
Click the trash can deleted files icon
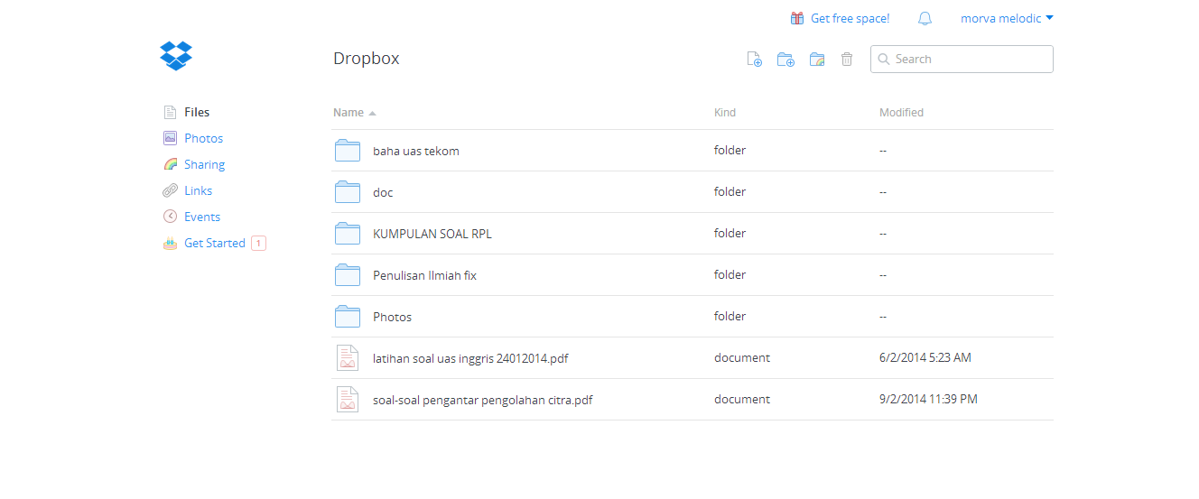coord(847,60)
